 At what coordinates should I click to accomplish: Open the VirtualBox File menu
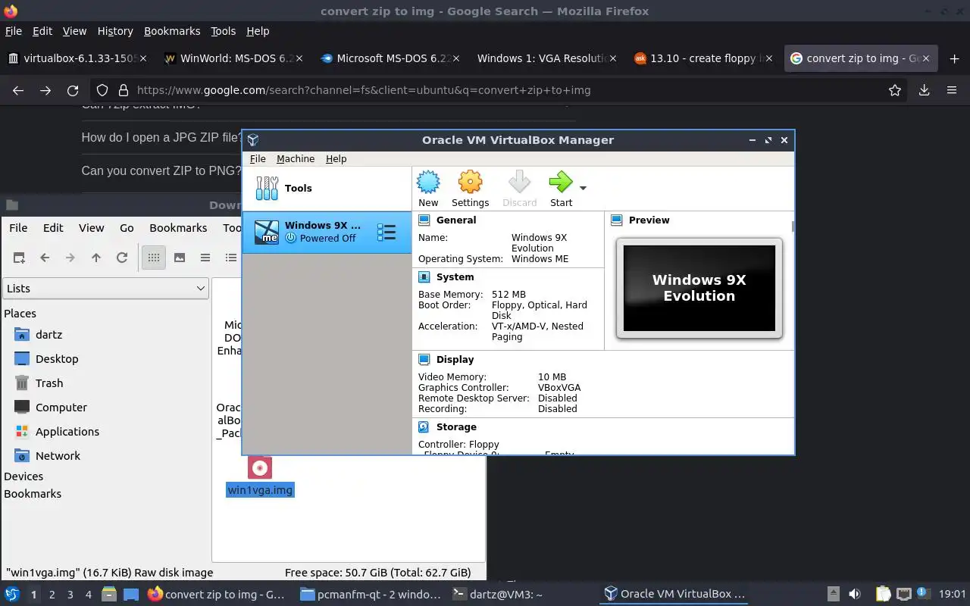tap(258, 158)
